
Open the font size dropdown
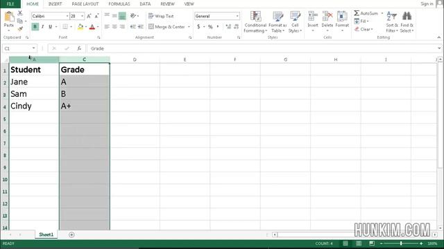pos(83,16)
